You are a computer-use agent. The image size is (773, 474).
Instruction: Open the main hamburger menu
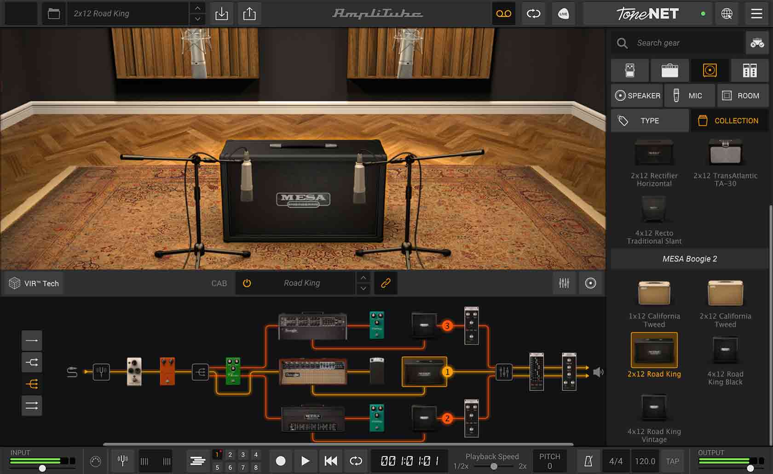(757, 14)
